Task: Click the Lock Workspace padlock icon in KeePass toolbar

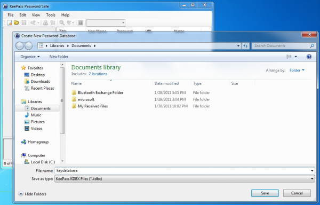Action: coord(81,22)
